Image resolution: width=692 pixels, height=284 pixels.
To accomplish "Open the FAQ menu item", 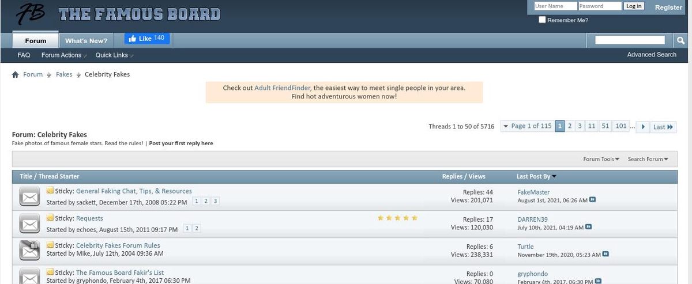I will [24, 55].
